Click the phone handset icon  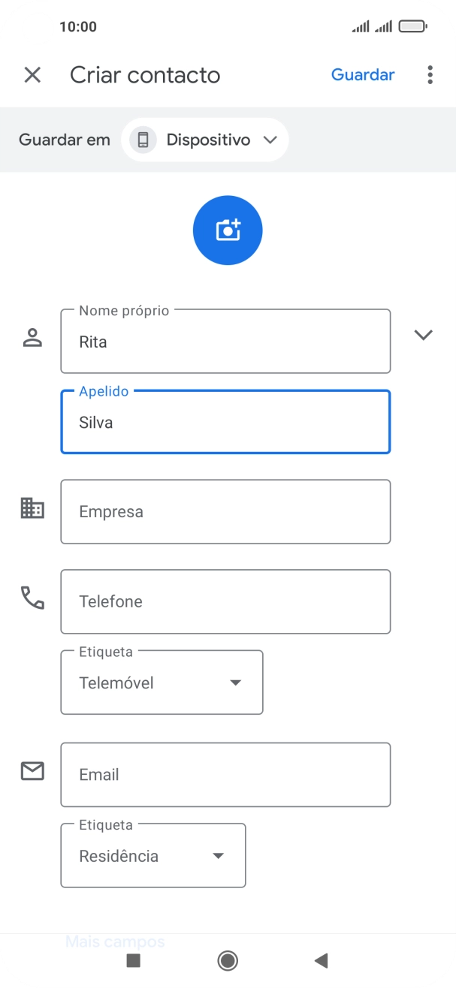(32, 598)
